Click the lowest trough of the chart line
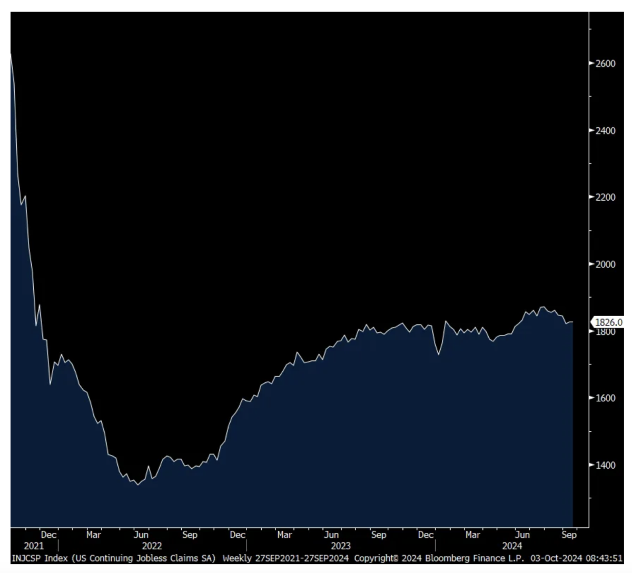 pyautogui.click(x=137, y=484)
